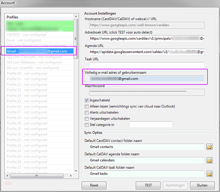Viewport: 220px width, 192px height.
Task: Click the Aanbrengen button
Action: tap(175, 185)
